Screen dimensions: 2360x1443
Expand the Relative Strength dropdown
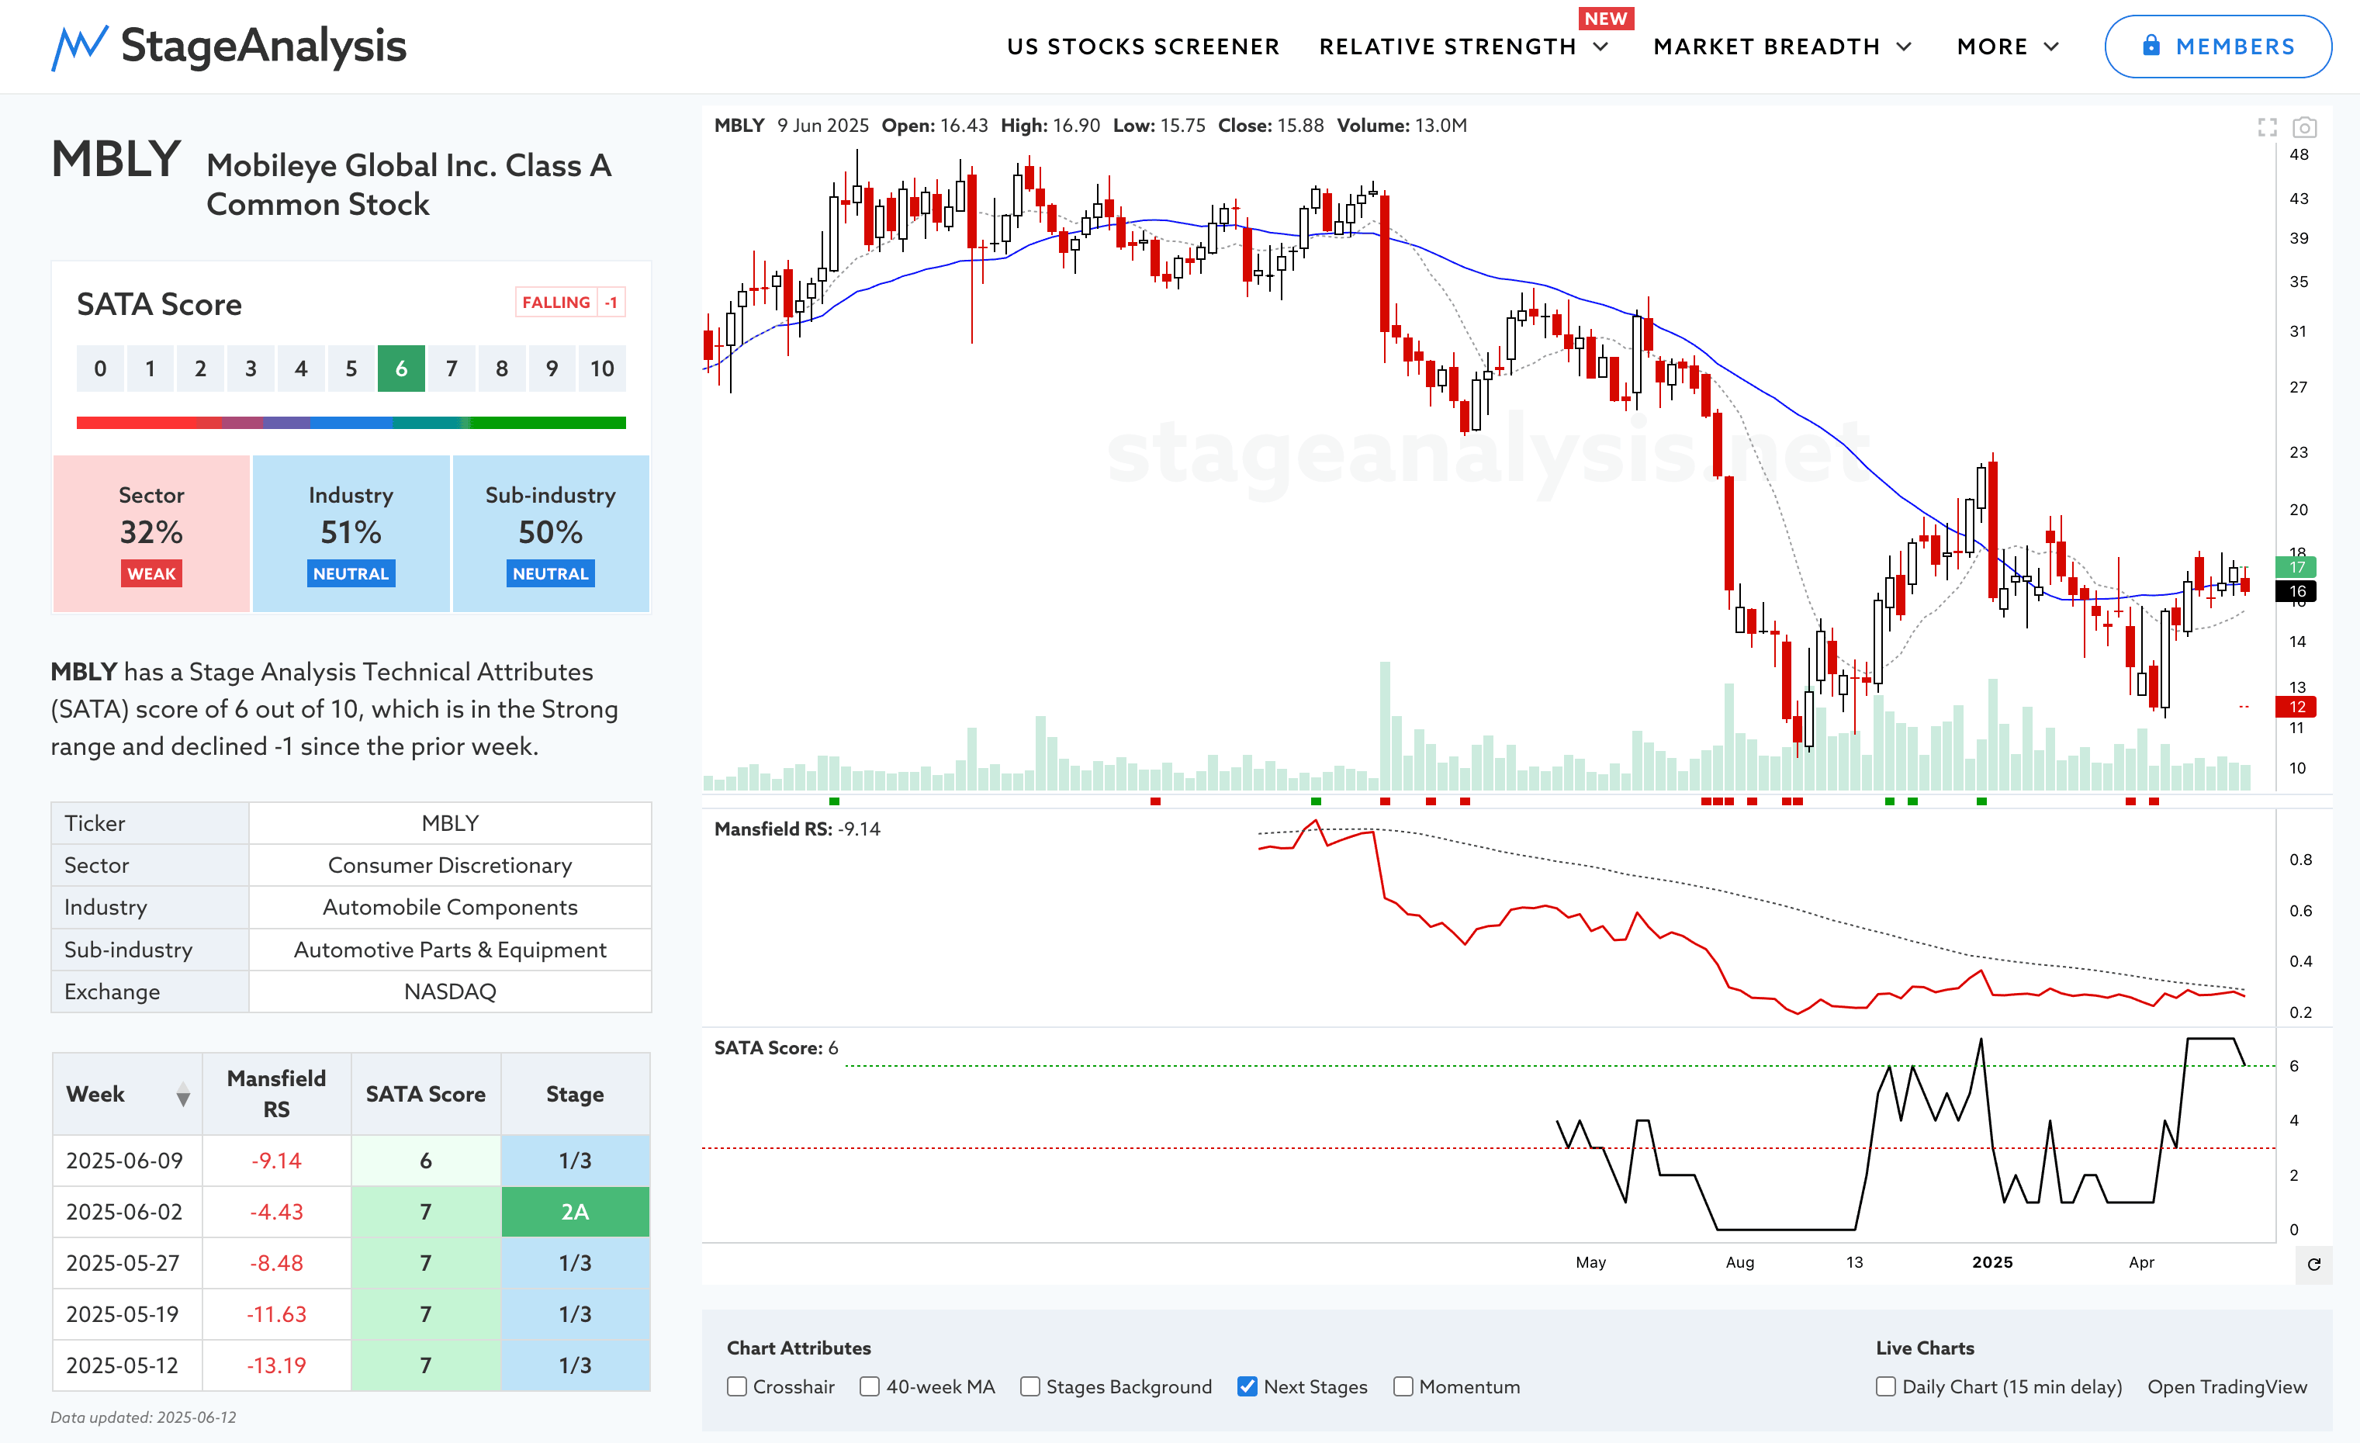pyautogui.click(x=1463, y=47)
